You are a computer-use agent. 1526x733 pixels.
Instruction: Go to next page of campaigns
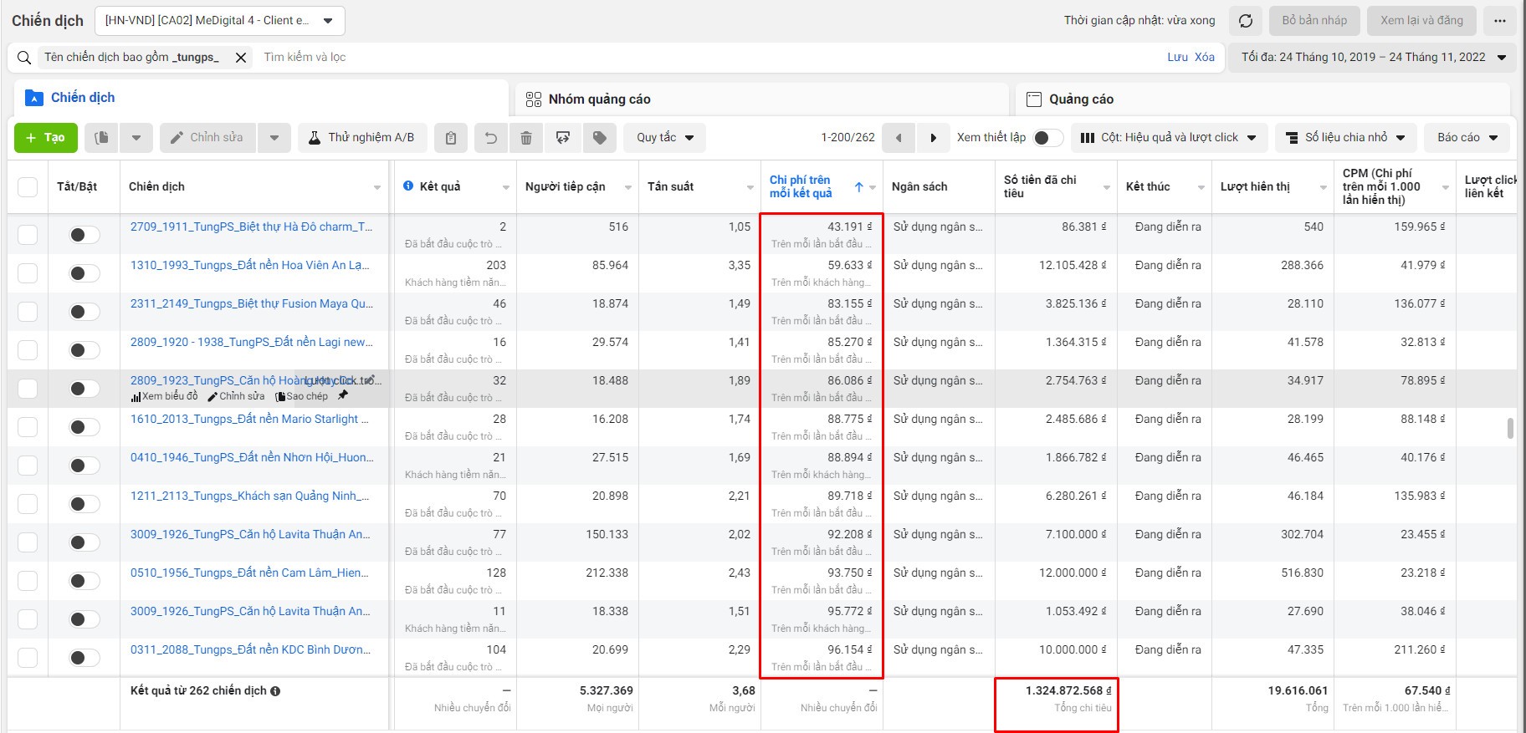coord(933,138)
